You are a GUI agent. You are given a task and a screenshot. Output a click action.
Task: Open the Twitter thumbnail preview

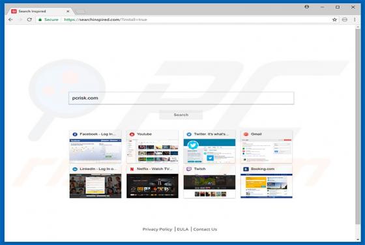point(209,151)
